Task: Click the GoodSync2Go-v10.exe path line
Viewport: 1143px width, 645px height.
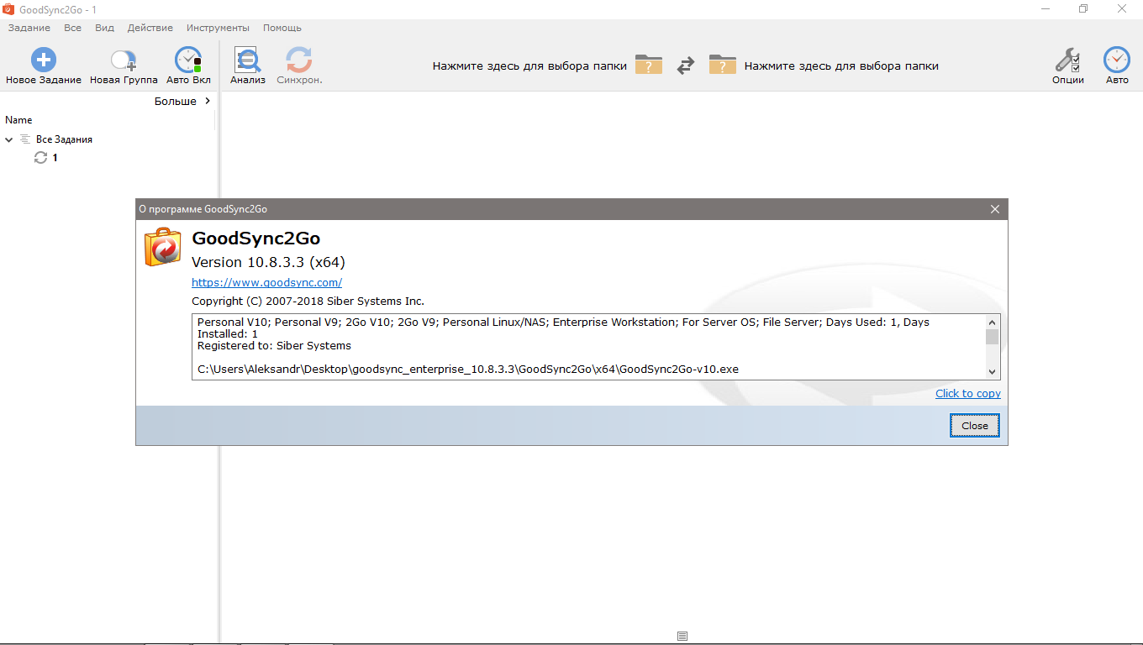Action: [468, 369]
